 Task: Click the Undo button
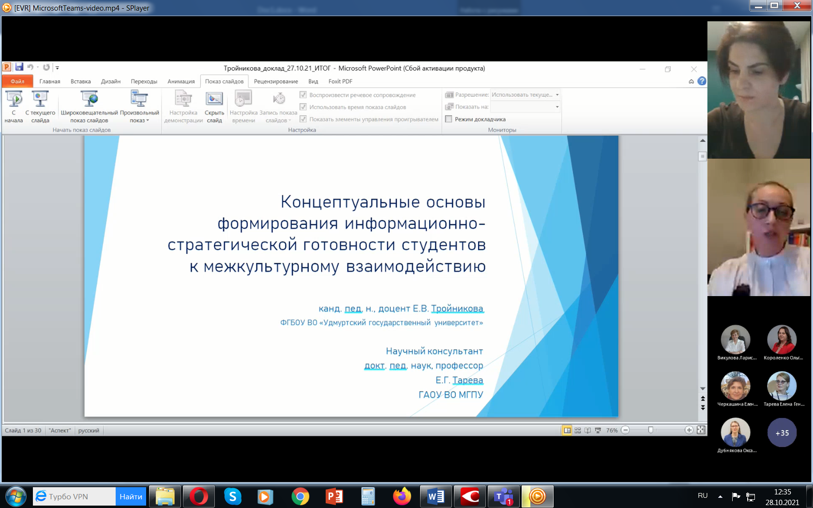point(30,66)
